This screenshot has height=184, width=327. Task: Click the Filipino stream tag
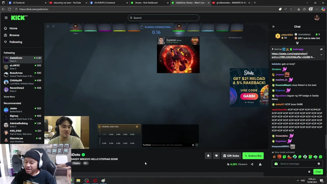tap(76, 163)
